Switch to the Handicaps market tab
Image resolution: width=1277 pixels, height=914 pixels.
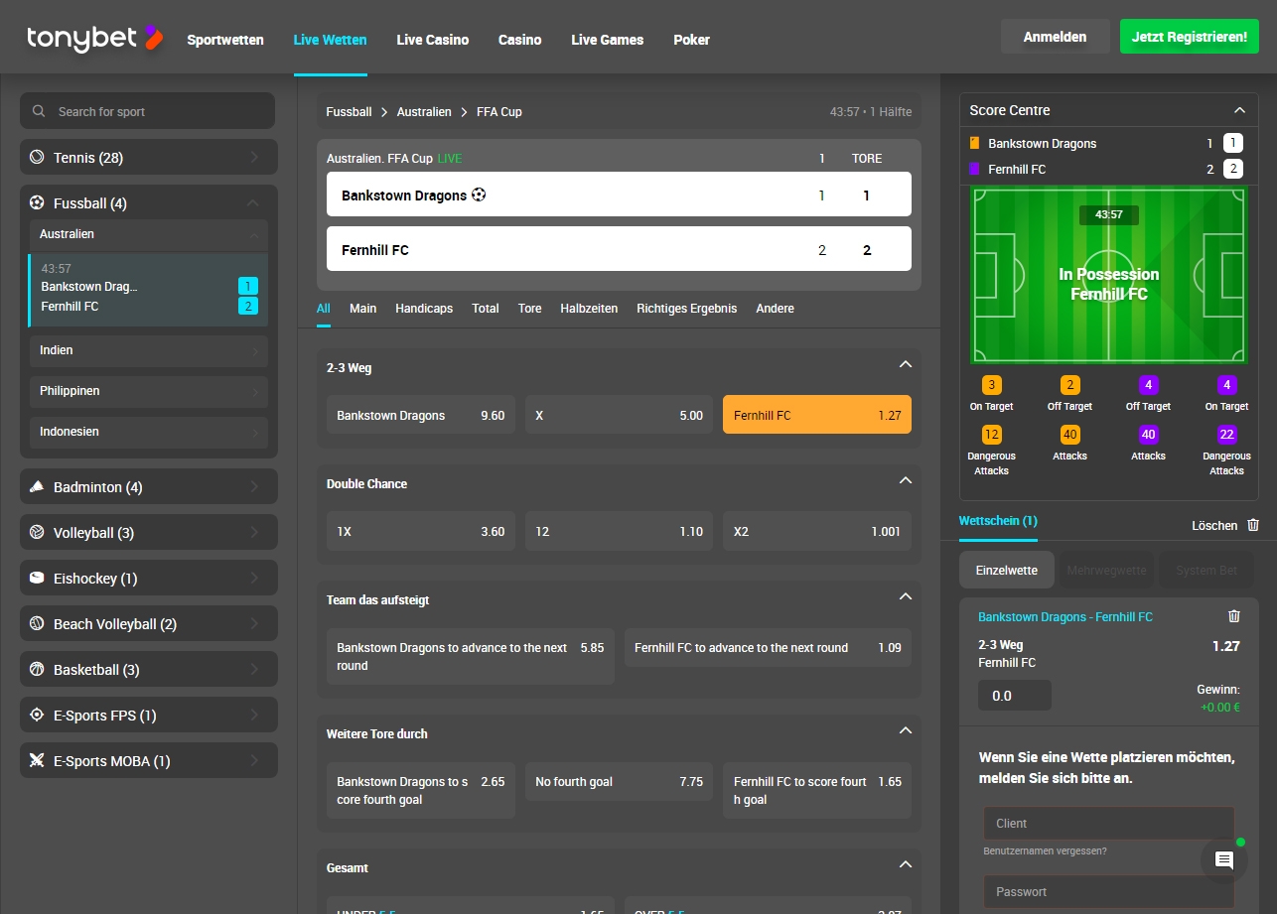424,309
